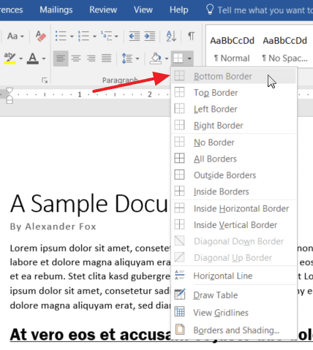Click the No Border icon in menu
313x350 pixels.
179,142
